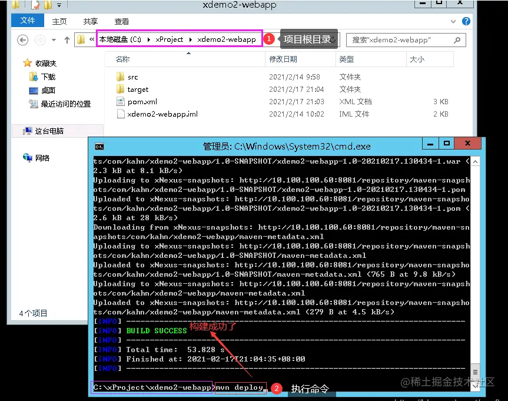Click the Finished at line in cmd
508x401 pixels.
[x=215, y=359]
